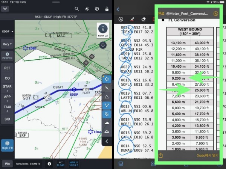
Task: Collapse the map layer toolbar chevron
Action: (x=107, y=141)
